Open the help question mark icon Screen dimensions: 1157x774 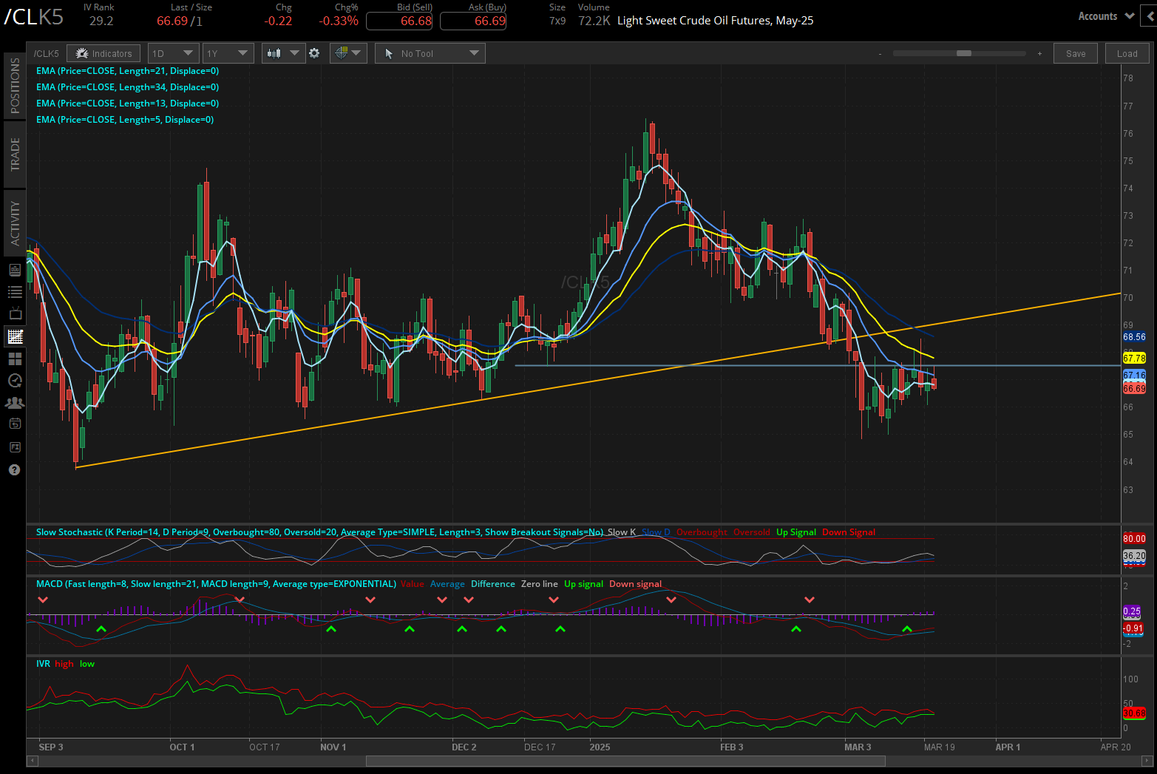click(x=14, y=469)
